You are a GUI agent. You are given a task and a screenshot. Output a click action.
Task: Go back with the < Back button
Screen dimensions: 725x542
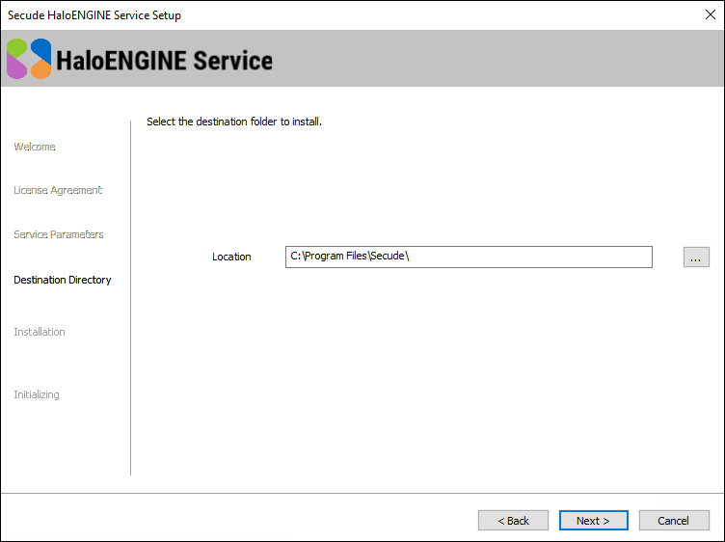[x=513, y=521]
